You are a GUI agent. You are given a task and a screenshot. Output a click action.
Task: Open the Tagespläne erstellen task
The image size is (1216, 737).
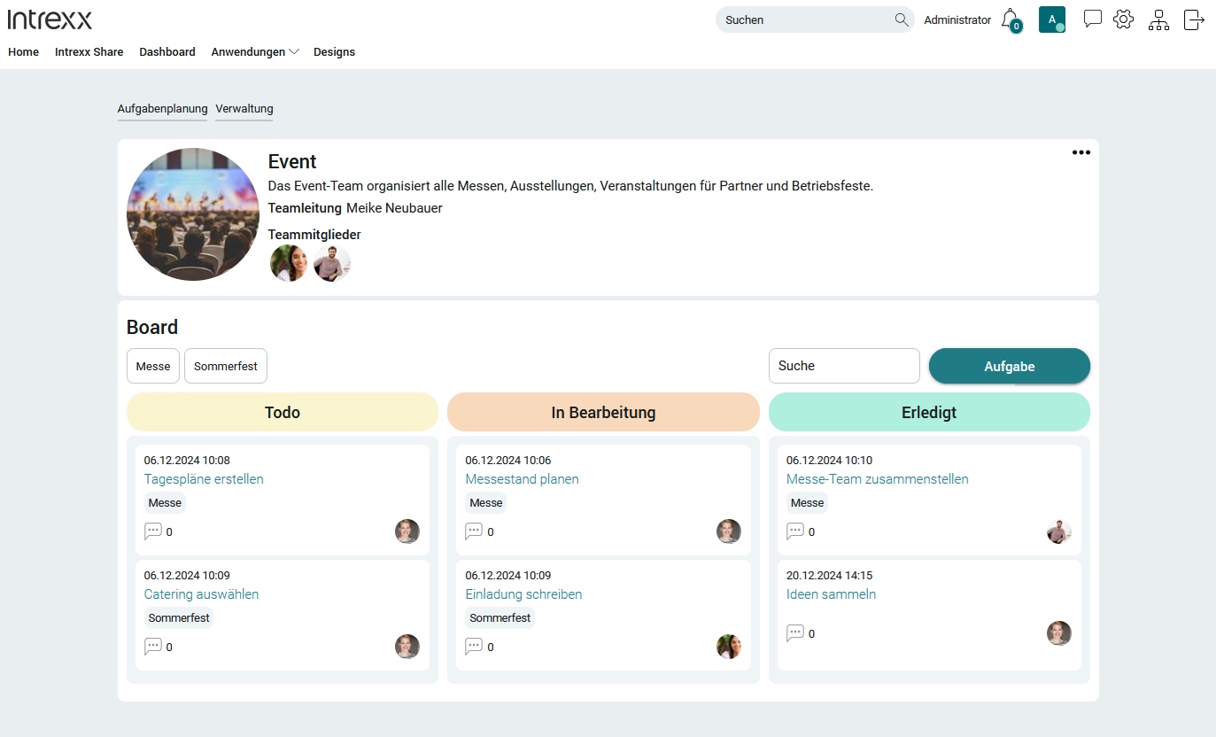coord(204,479)
